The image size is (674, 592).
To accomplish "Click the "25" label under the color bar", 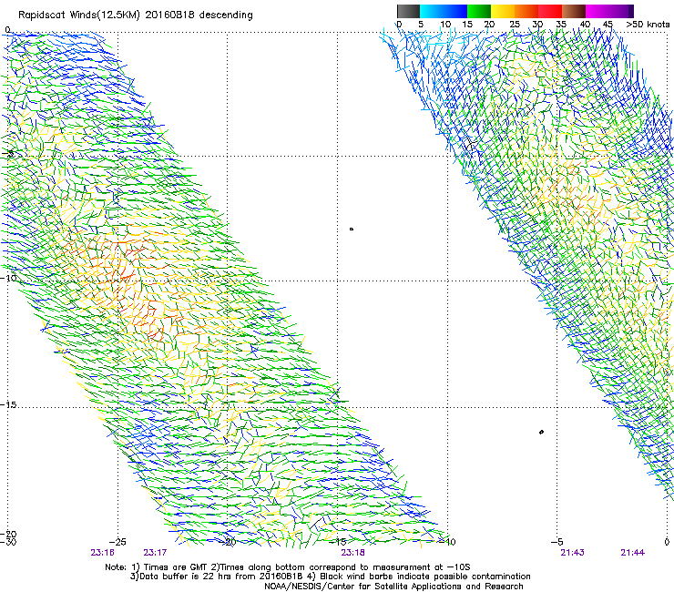I will pyautogui.click(x=515, y=25).
